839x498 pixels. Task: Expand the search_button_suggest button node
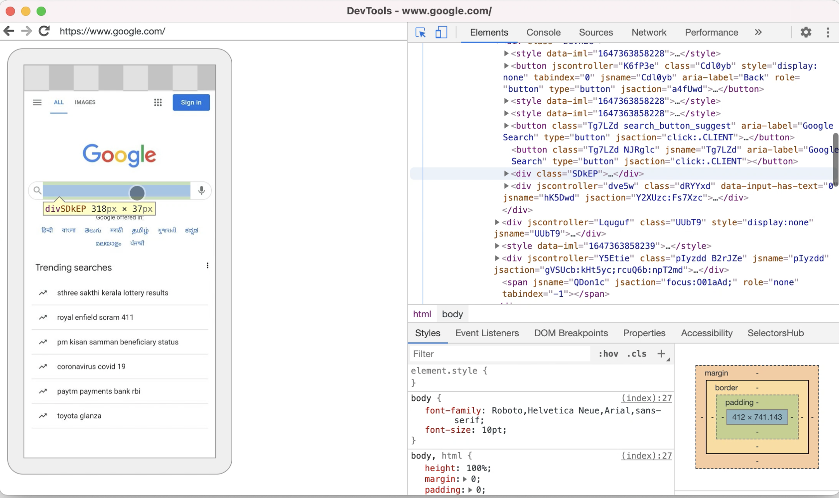pyautogui.click(x=507, y=126)
